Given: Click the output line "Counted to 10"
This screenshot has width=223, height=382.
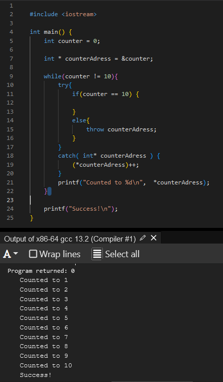Looking at the screenshot, I should coord(46,365).
